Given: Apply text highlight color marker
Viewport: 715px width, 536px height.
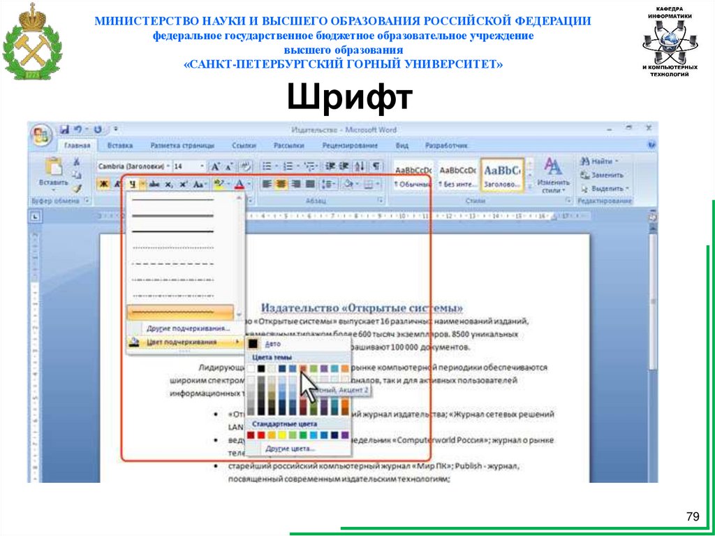Looking at the screenshot, I should pos(219,184).
